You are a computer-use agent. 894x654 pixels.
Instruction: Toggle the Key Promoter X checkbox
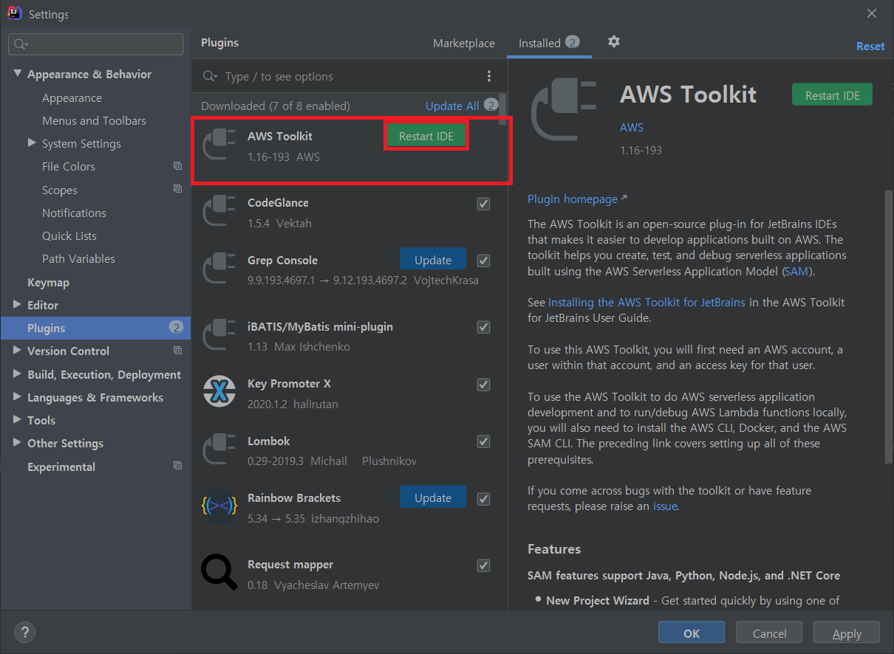point(483,385)
